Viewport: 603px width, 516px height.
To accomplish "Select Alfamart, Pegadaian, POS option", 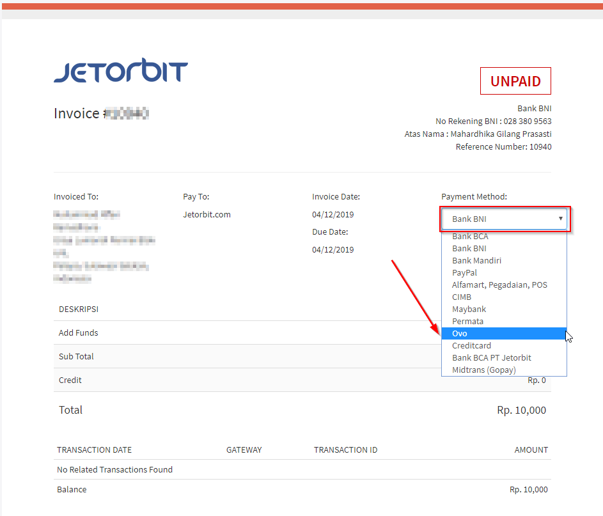I will [504, 285].
